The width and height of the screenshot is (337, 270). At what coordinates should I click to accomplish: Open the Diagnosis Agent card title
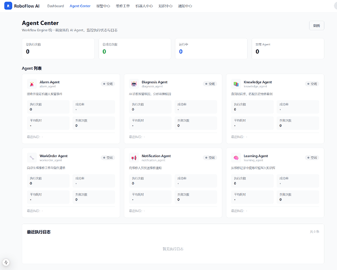[155, 82]
